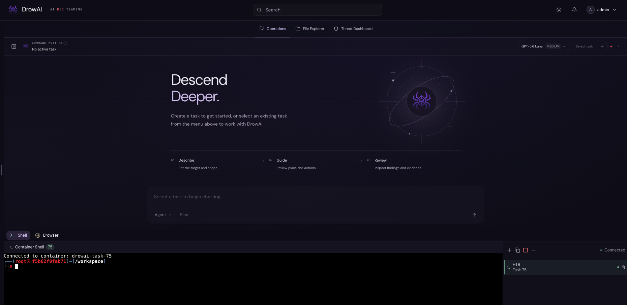The image size is (627, 305).
Task: Click the download icon in task bar
Action: point(619,46)
